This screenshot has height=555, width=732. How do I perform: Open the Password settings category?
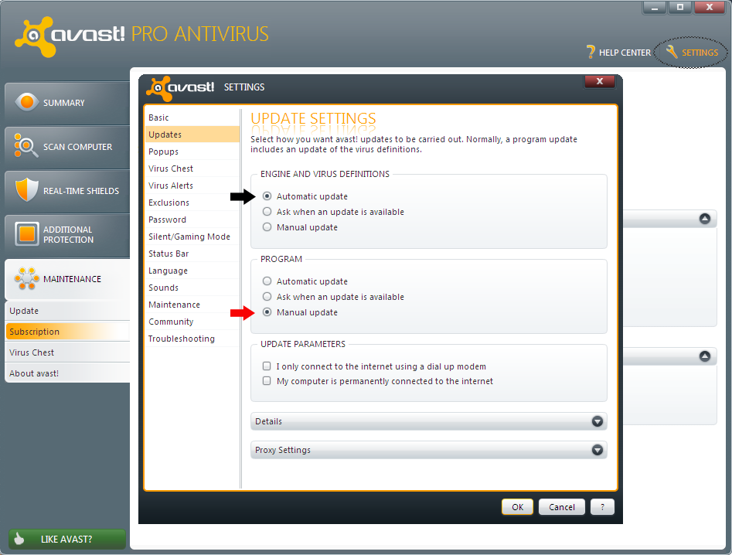tap(192, 220)
